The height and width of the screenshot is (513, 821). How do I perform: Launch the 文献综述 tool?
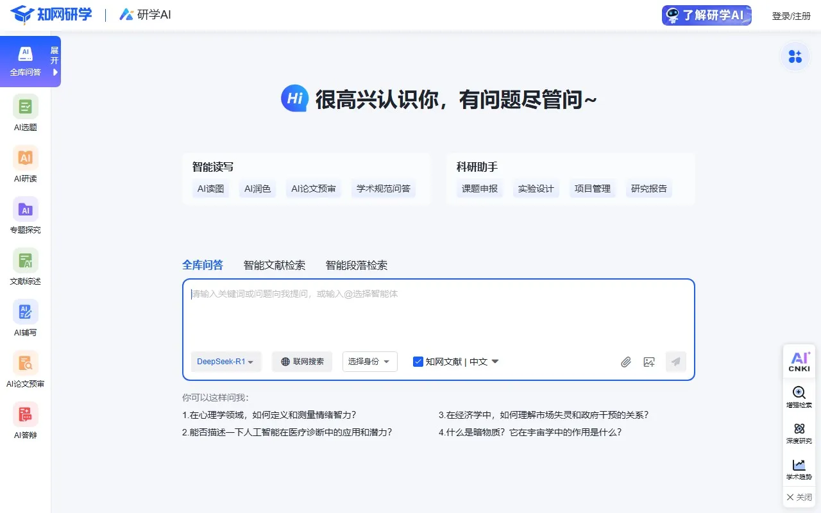[x=24, y=267]
